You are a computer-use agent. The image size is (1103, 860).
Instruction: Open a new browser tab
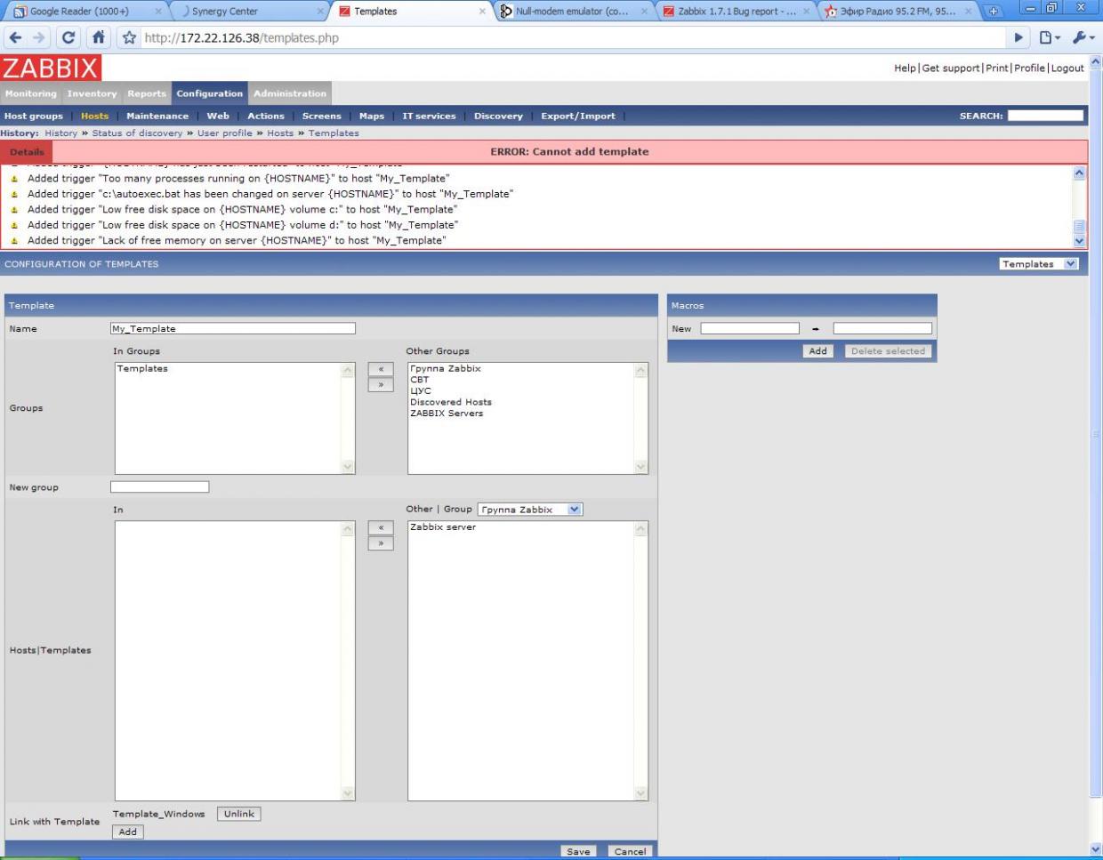point(992,12)
